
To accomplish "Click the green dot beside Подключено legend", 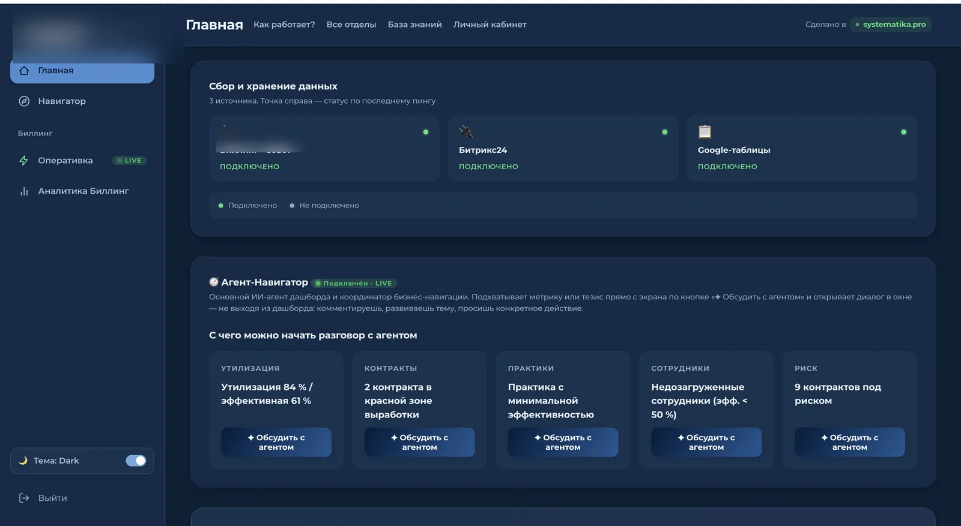I will tap(221, 206).
